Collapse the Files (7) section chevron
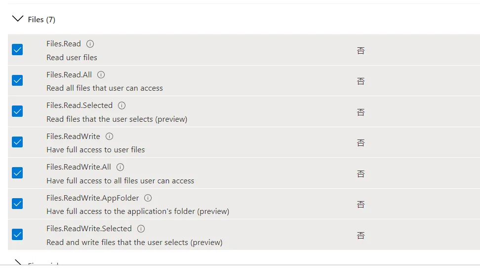This screenshot has height=279, width=480. pos(17,19)
